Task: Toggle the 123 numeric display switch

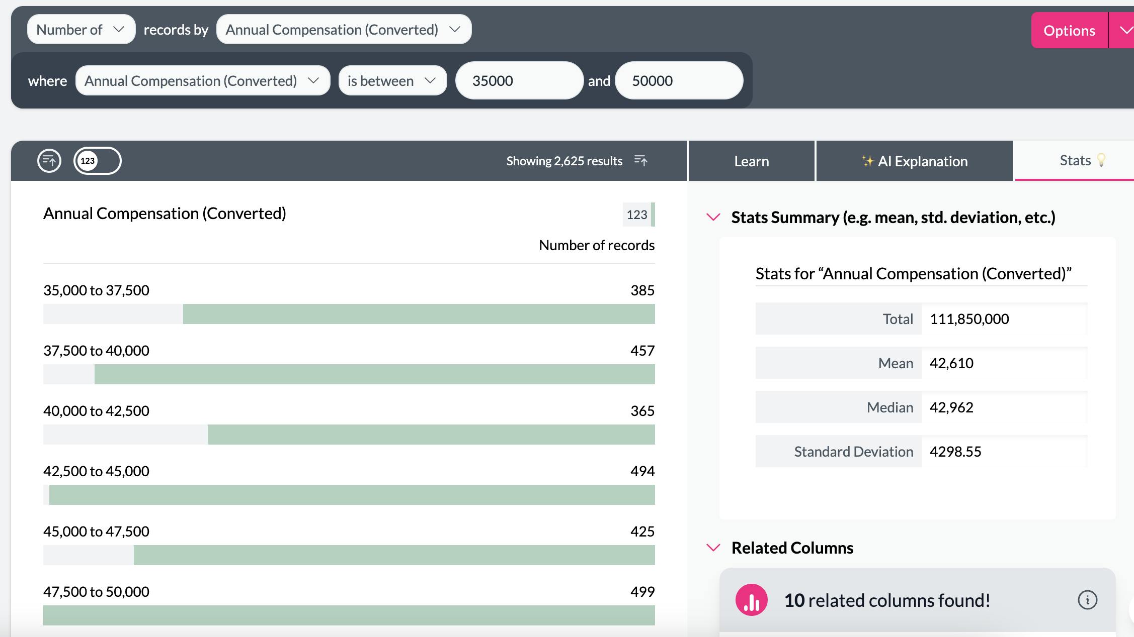Action: point(98,161)
